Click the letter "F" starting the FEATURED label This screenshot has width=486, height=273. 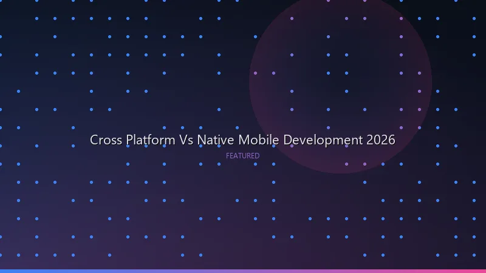point(228,156)
